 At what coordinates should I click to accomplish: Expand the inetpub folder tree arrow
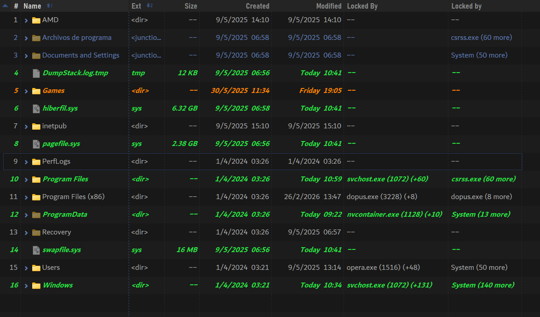(x=26, y=127)
